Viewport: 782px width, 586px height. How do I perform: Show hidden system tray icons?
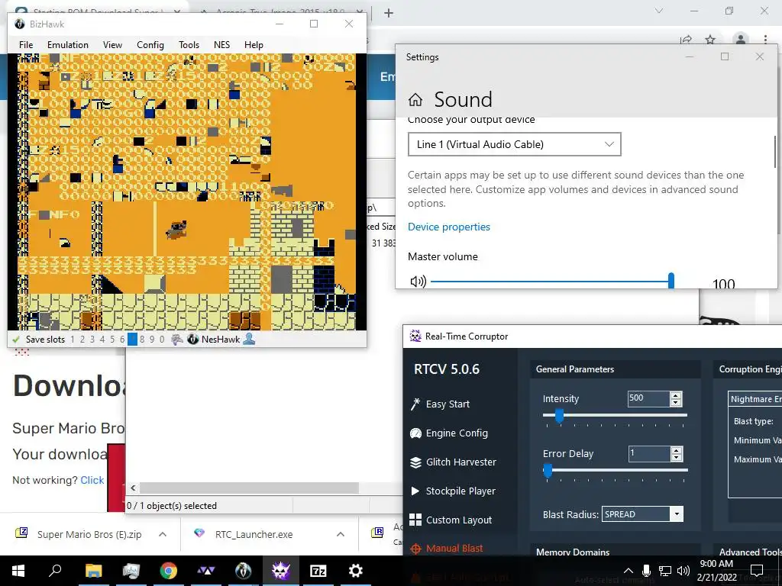629,571
